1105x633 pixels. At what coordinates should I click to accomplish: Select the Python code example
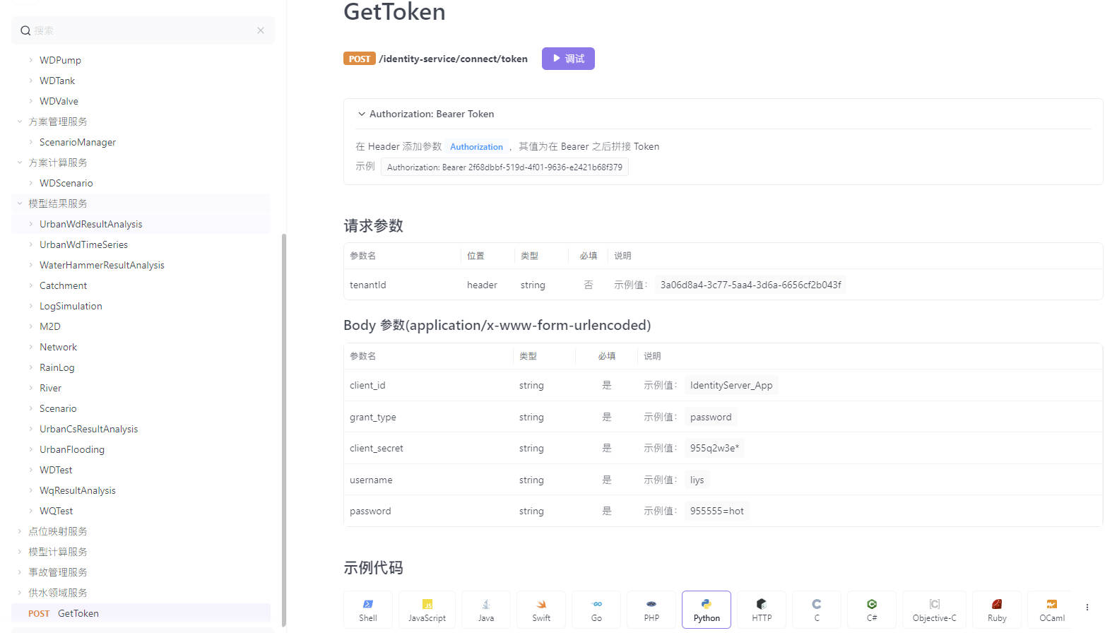pos(707,610)
